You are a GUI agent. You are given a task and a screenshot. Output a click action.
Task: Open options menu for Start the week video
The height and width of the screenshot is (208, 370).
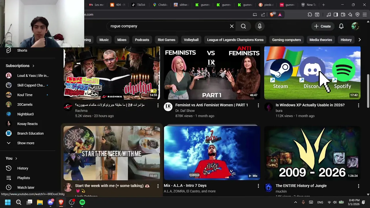point(158,186)
